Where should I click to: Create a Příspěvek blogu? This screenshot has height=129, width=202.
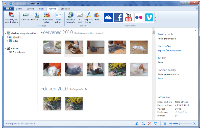click(x=88, y=18)
